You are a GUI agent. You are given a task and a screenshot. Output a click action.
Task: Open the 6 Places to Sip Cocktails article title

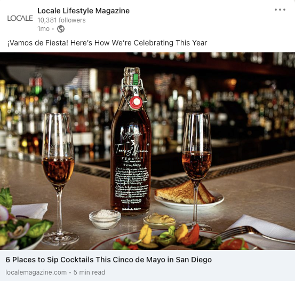coord(108,260)
